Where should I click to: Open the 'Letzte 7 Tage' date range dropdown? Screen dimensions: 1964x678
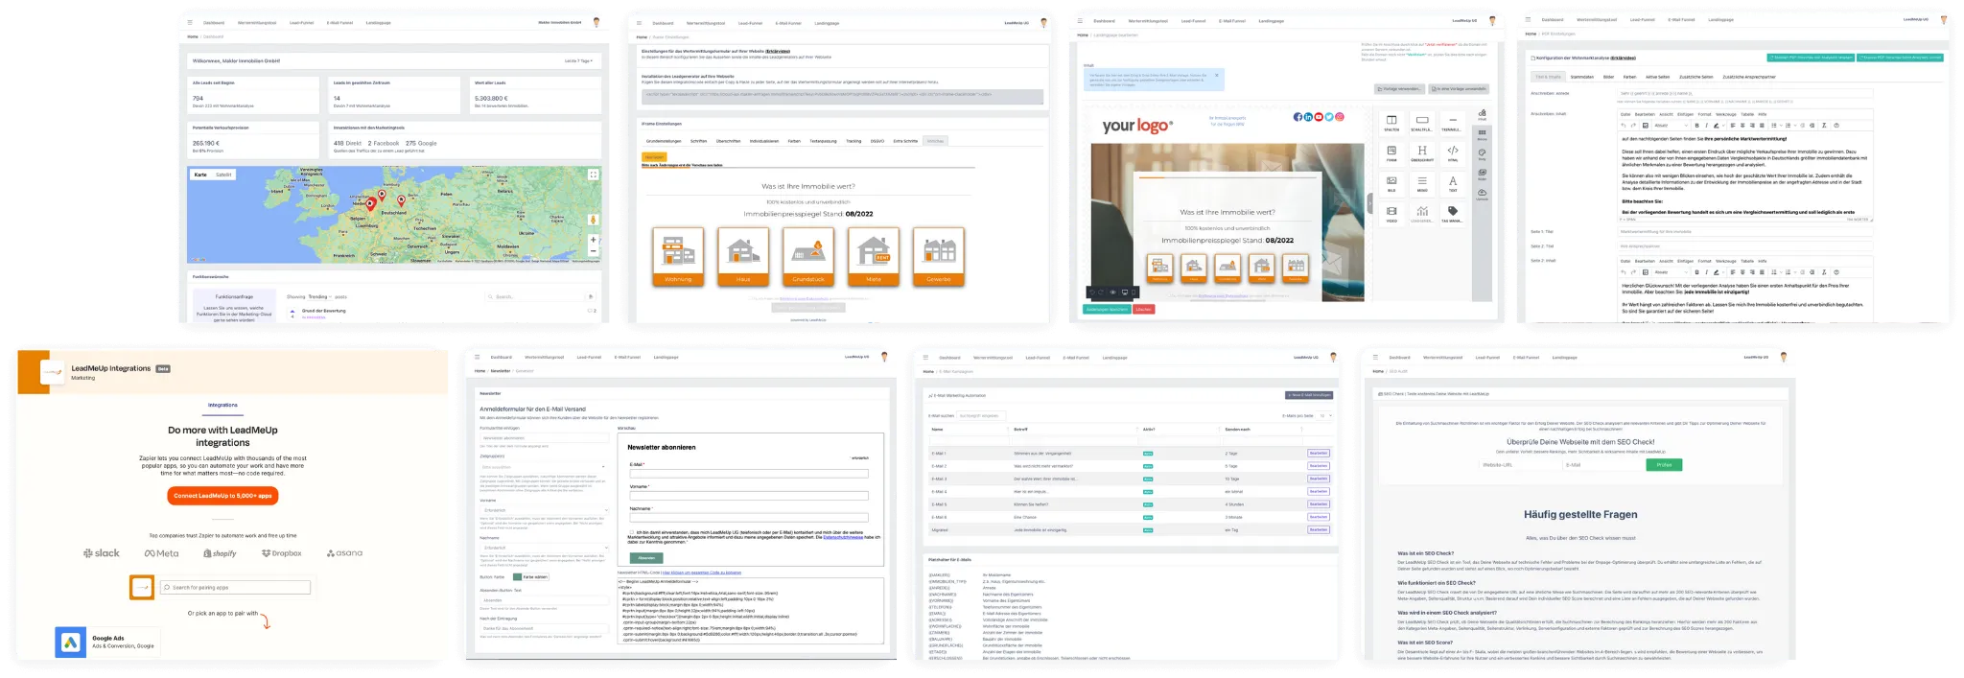(578, 60)
